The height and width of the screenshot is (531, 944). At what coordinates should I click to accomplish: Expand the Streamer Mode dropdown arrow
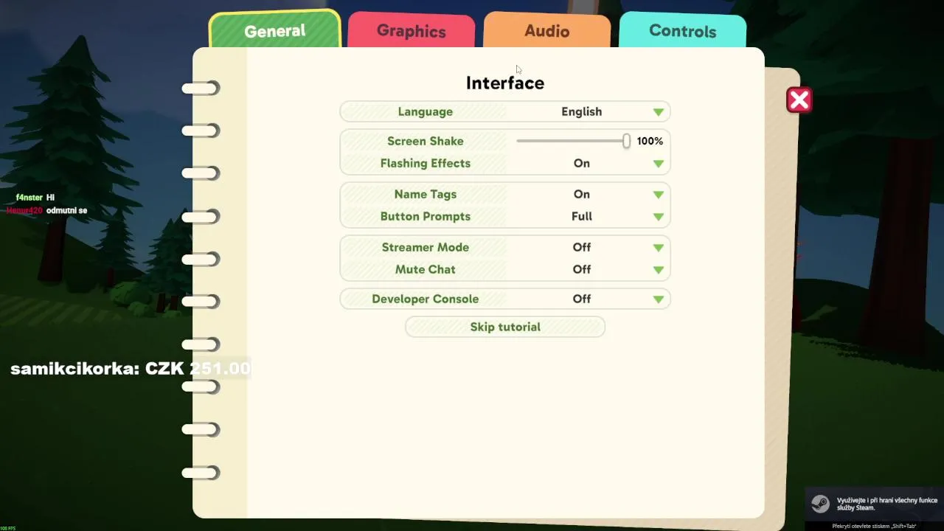click(x=659, y=248)
